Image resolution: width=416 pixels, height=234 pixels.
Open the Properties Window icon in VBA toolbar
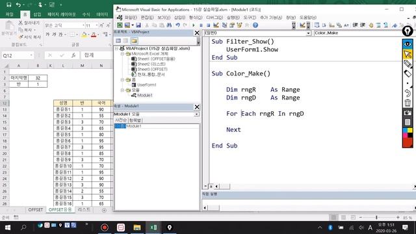click(x=232, y=25)
